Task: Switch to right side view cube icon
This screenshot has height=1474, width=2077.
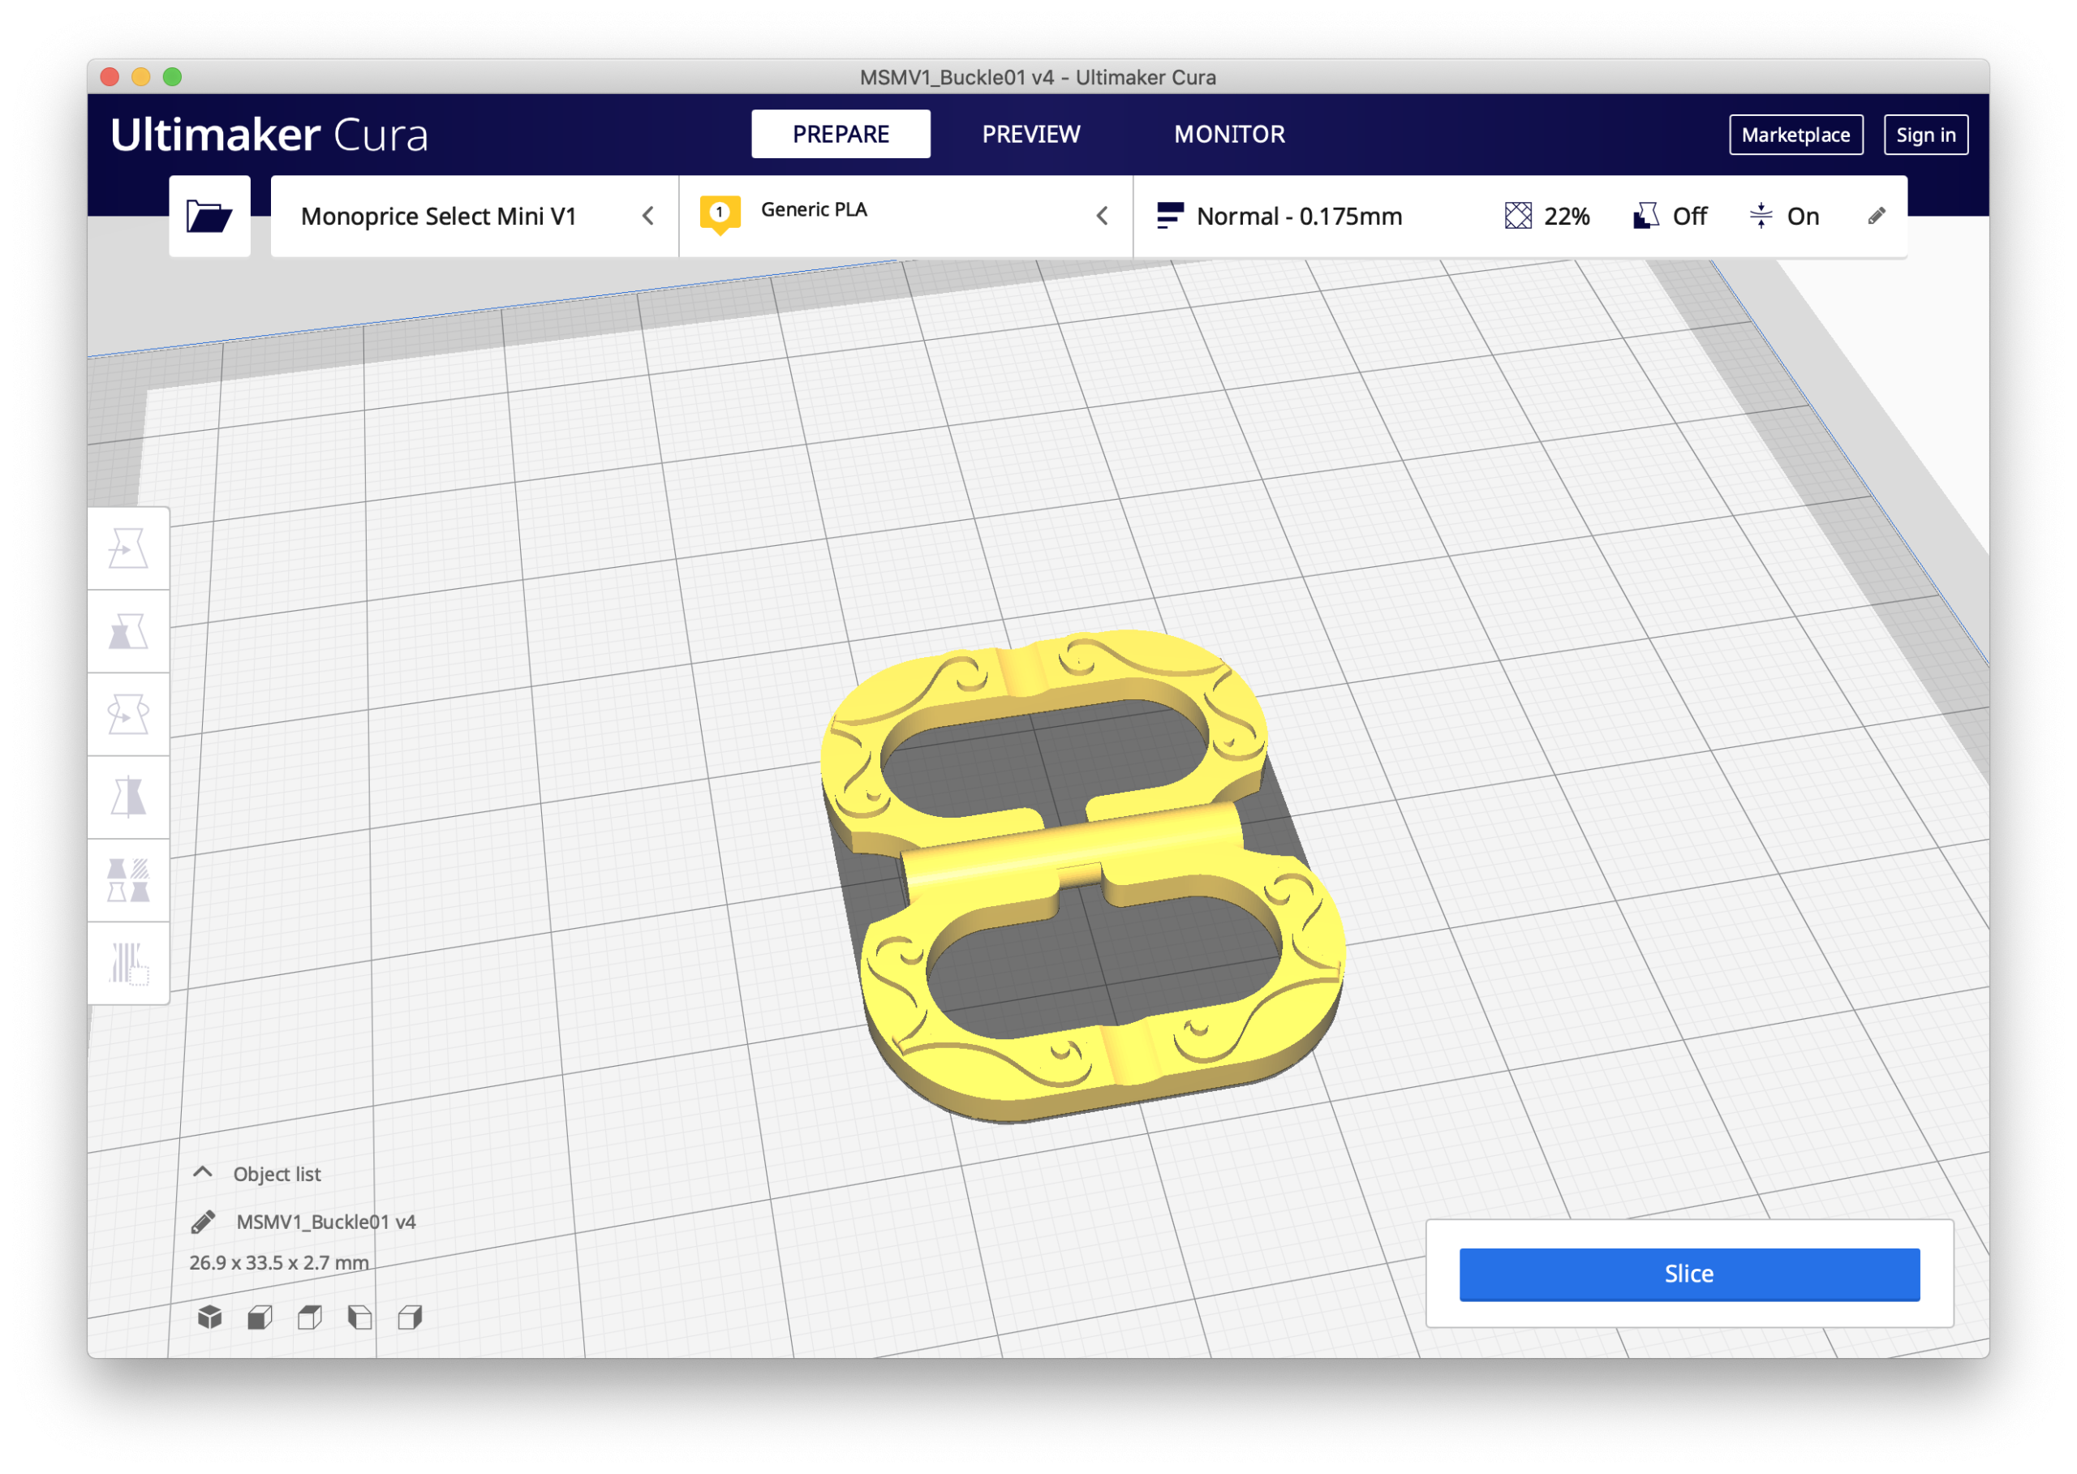Action: coord(411,1317)
